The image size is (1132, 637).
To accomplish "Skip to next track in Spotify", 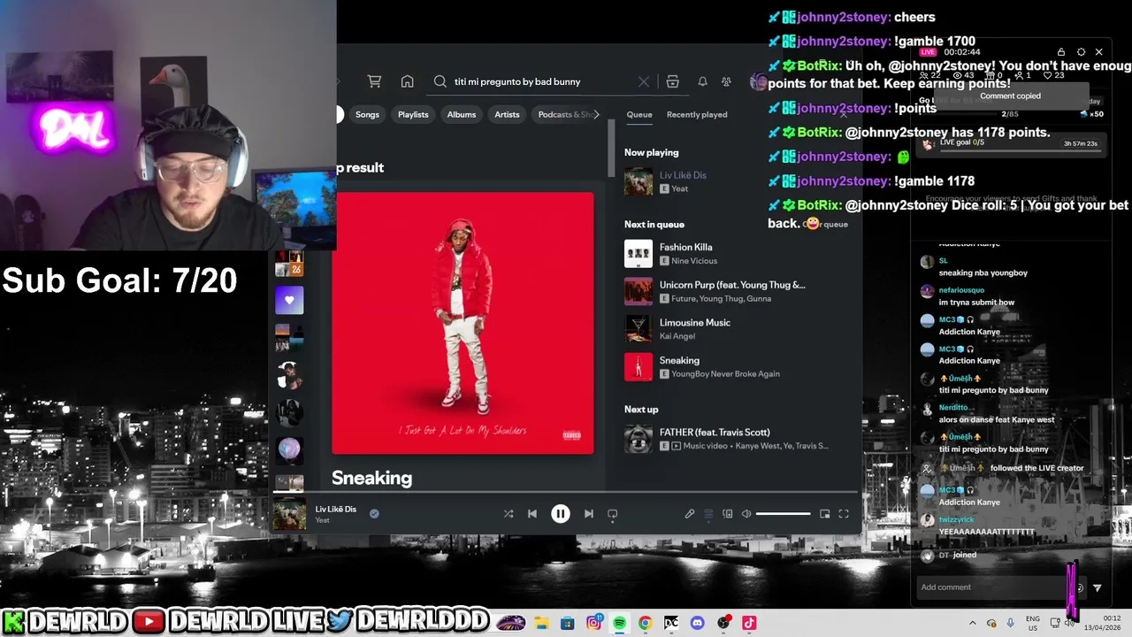I will [589, 514].
